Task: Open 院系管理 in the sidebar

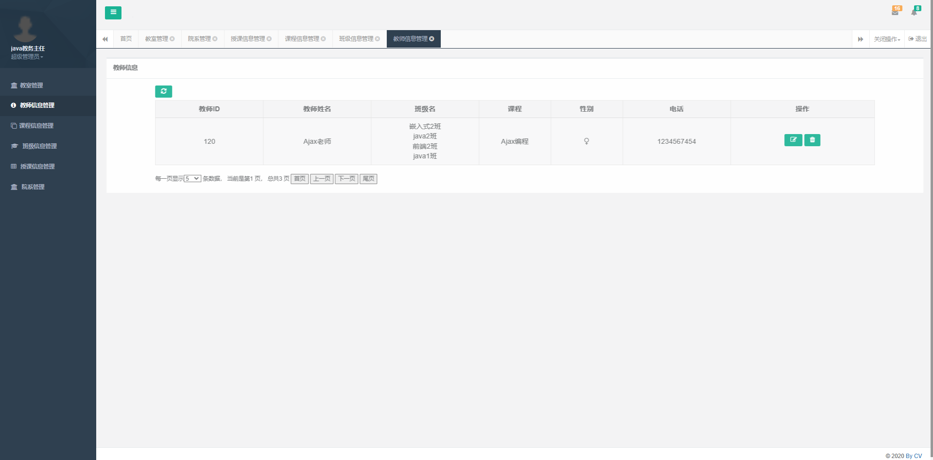Action: [48, 187]
